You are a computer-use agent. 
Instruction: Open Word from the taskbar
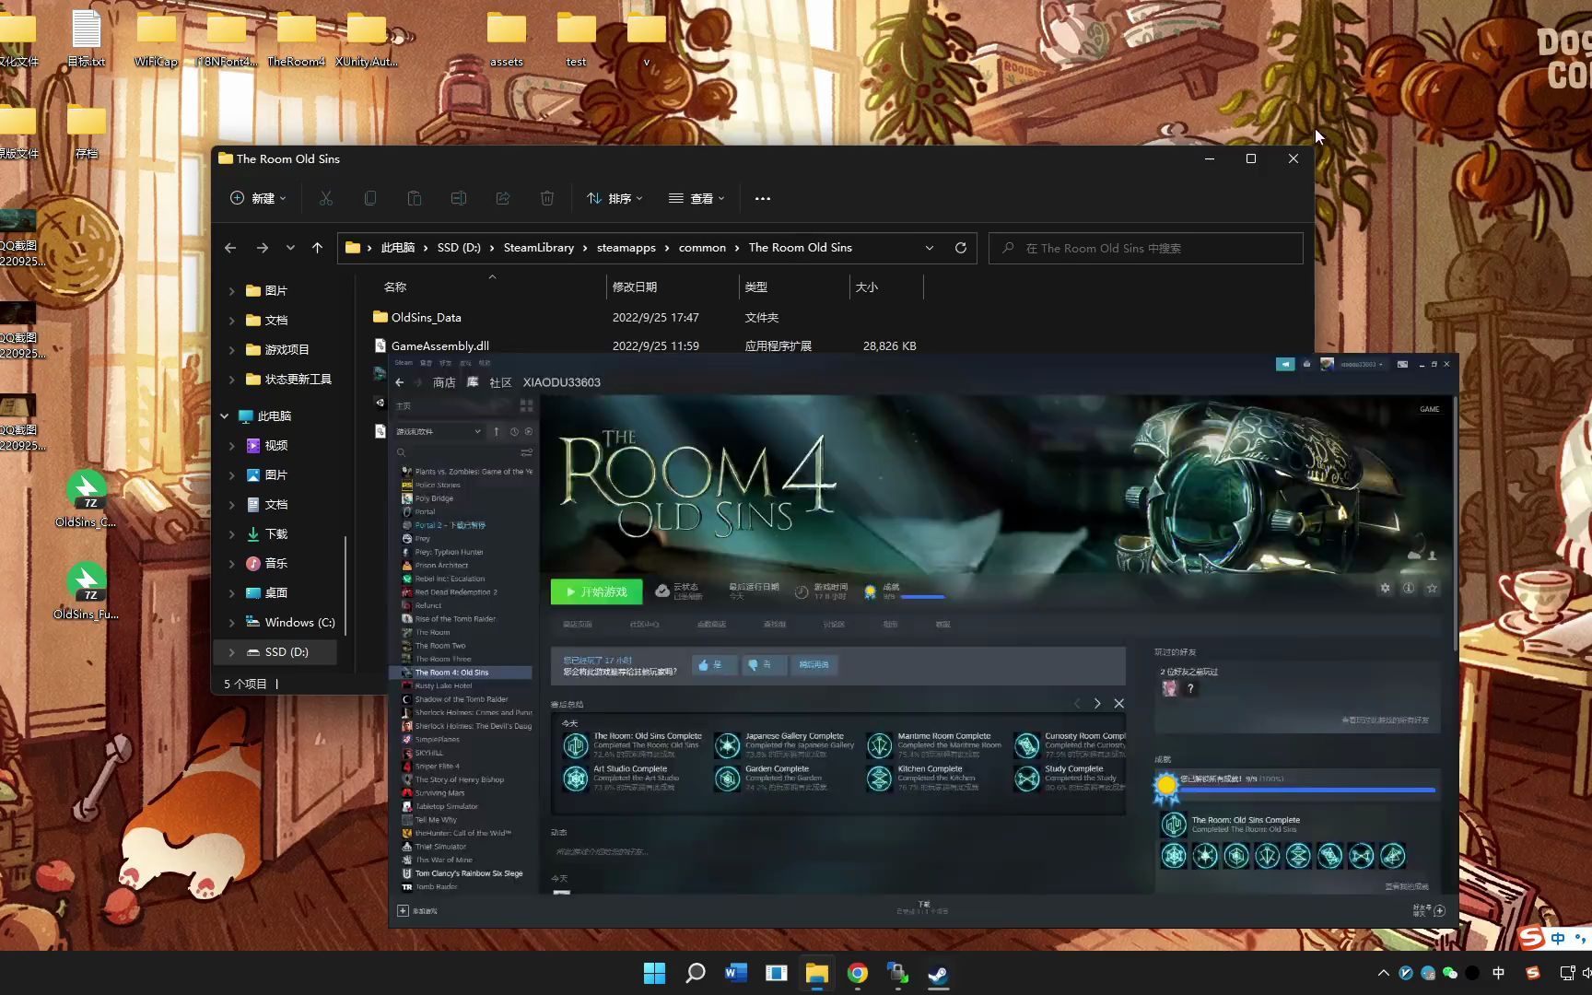pos(736,973)
